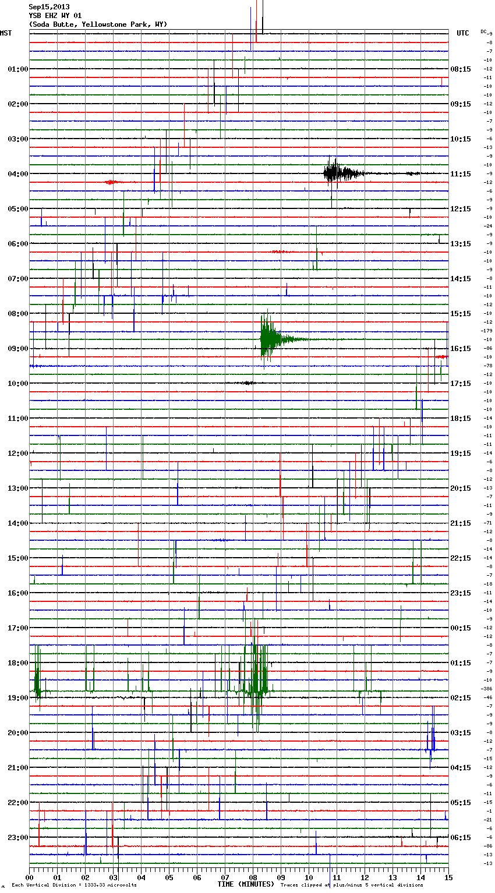Click minute 15 tick on bottom axis
Screen dimensions: 495x893
pyautogui.click(x=448, y=877)
